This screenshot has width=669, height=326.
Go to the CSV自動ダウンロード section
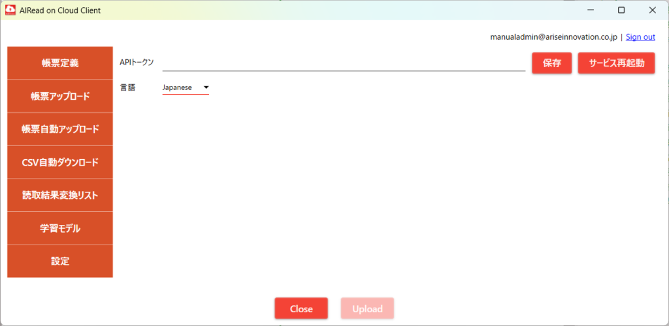tap(60, 162)
